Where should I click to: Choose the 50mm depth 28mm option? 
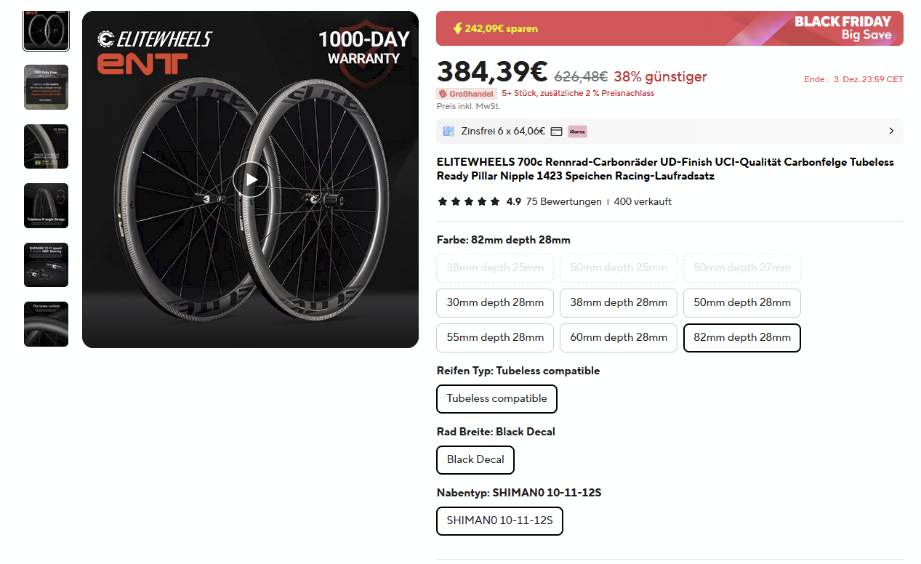click(742, 303)
